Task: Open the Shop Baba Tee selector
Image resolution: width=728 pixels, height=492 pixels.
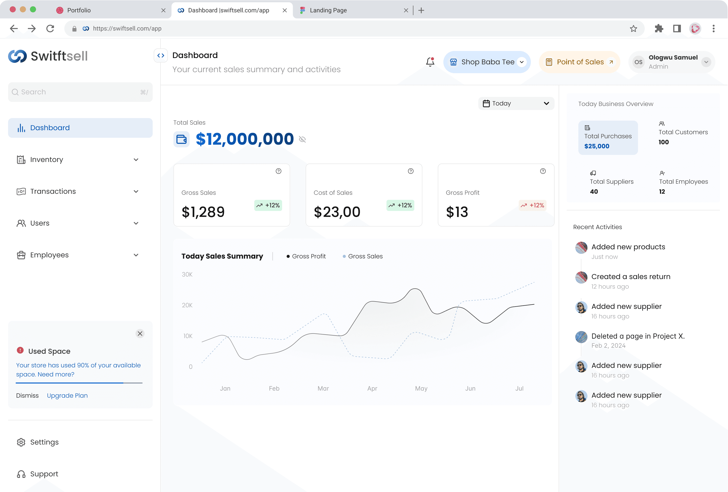Action: pyautogui.click(x=487, y=62)
